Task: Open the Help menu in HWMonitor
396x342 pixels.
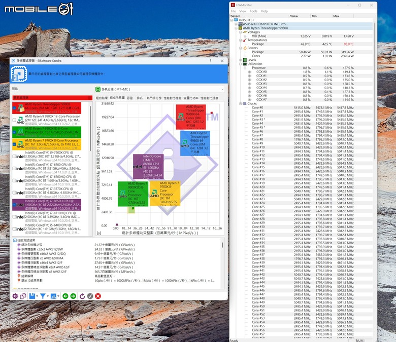Action: tap(264, 11)
